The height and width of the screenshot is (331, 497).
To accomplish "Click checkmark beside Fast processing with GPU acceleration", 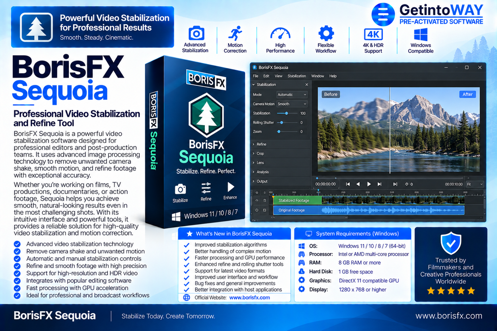I will point(17,288).
